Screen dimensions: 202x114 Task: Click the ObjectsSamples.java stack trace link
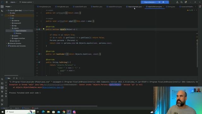click(x=53, y=87)
